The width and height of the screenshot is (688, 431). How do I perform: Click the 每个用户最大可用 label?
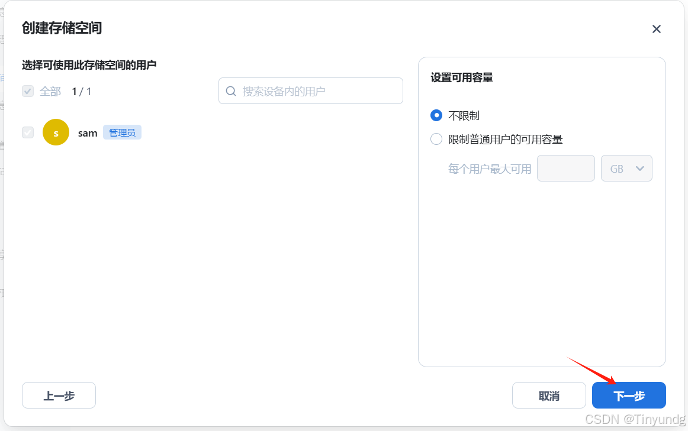click(x=490, y=168)
